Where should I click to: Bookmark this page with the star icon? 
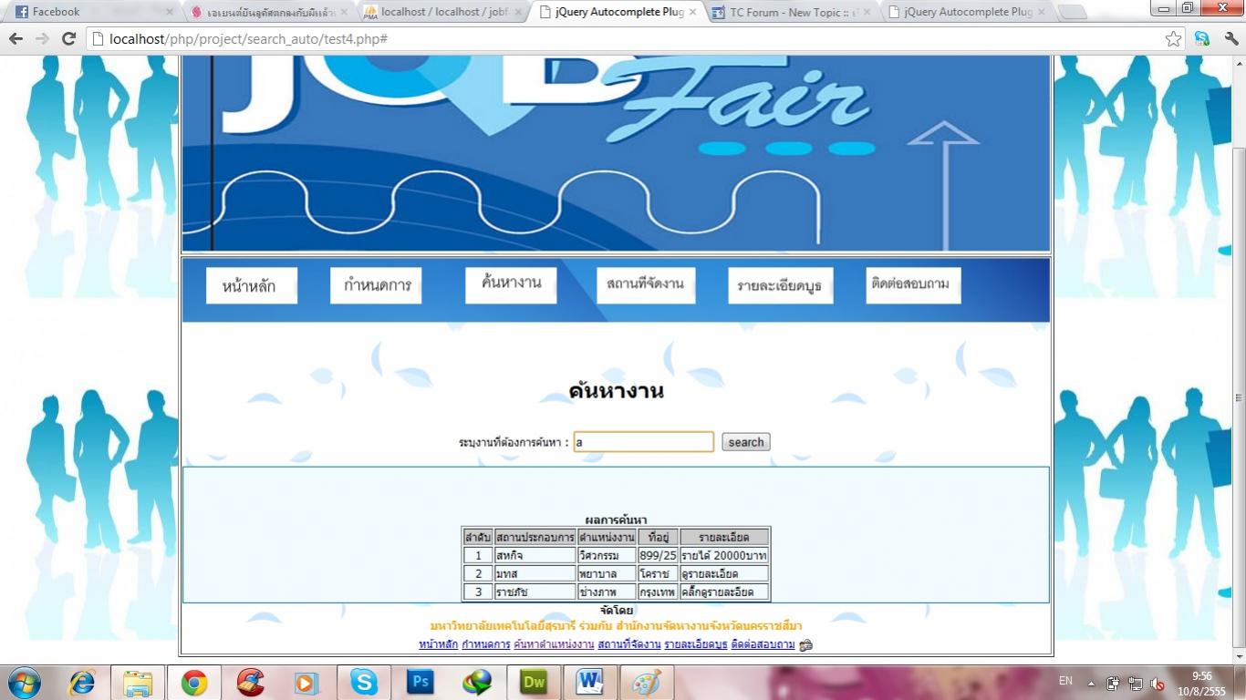click(x=1174, y=39)
